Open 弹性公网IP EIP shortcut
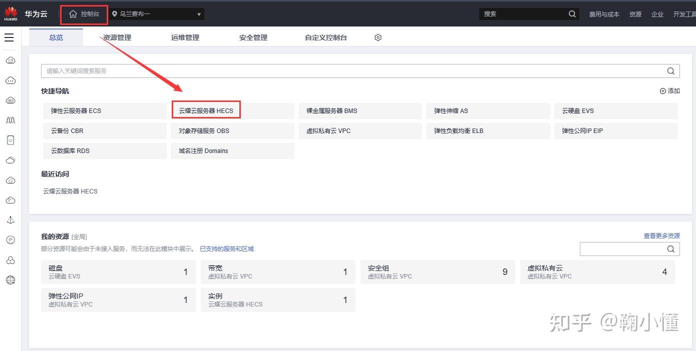This screenshot has height=351, width=696. coord(616,130)
